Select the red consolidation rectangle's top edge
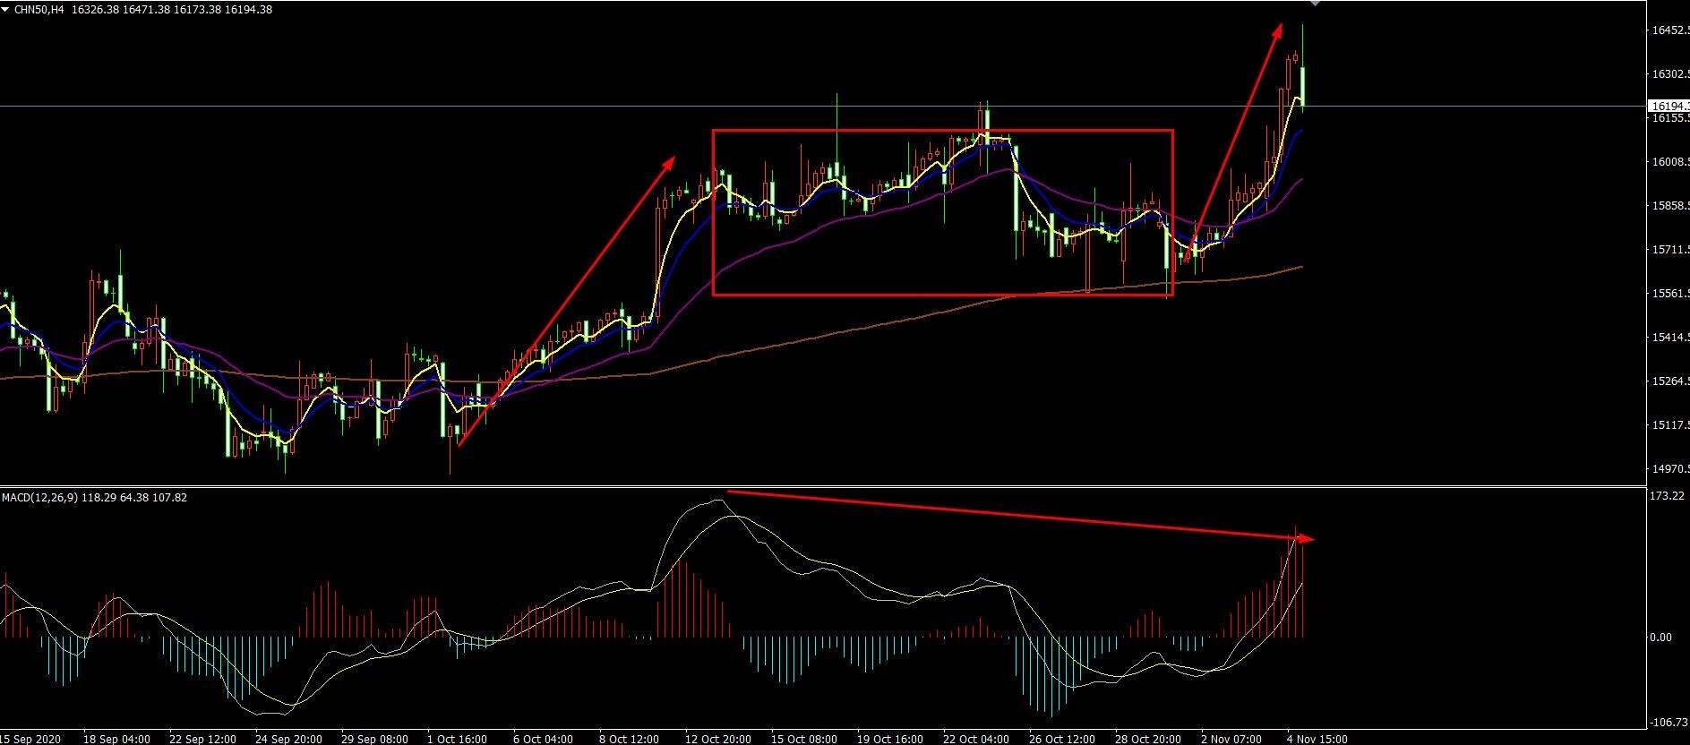The width and height of the screenshot is (1690, 745). click(x=942, y=131)
